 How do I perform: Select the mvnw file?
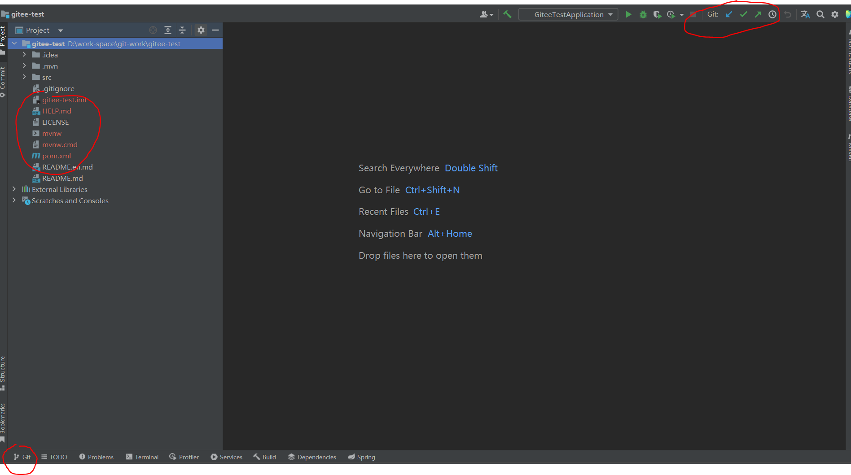pos(52,133)
